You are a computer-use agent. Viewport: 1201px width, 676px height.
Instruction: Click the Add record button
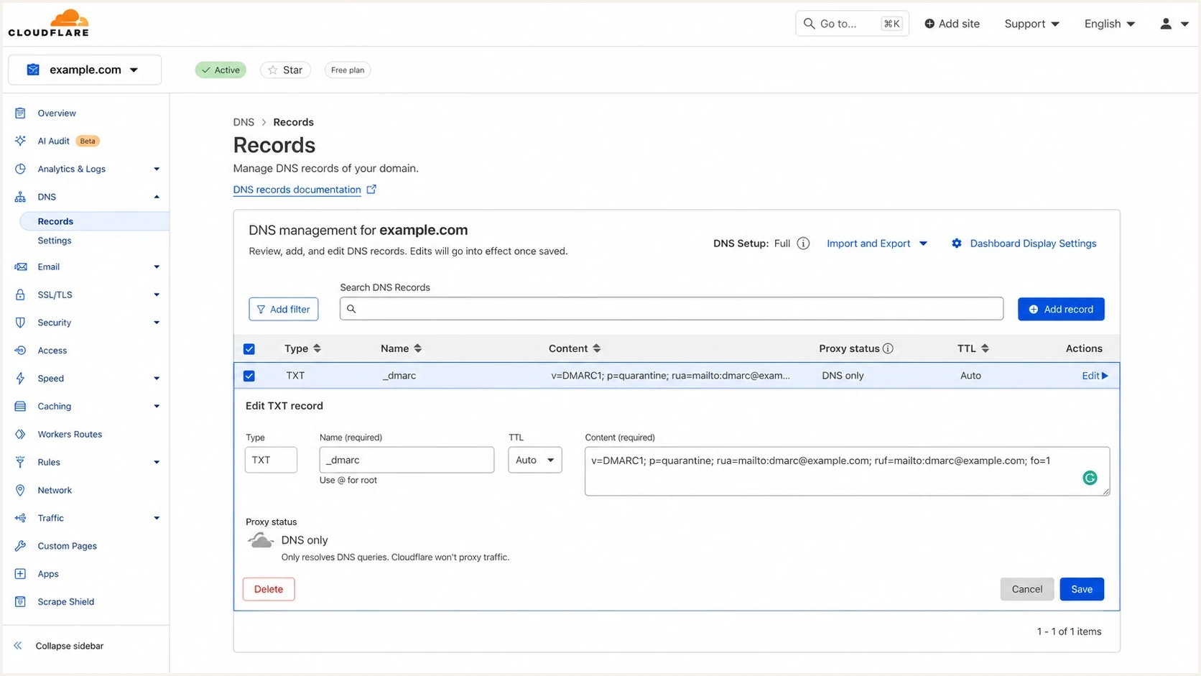[1061, 309]
